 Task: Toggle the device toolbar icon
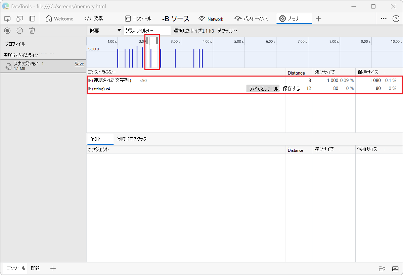(x=19, y=19)
